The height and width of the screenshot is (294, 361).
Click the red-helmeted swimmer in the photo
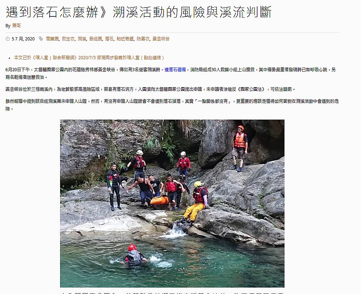tap(134, 255)
